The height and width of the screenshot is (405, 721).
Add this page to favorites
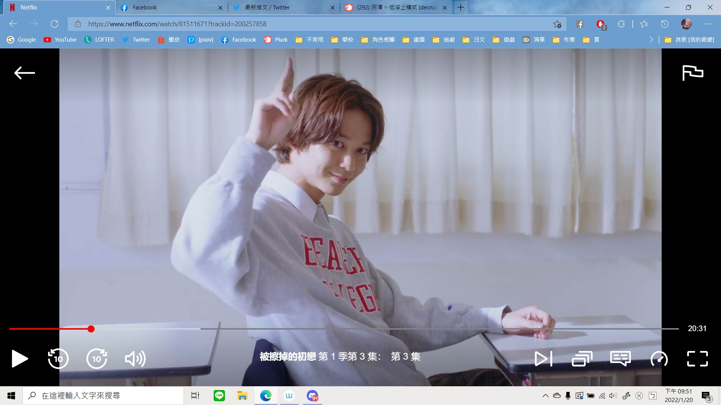pos(557,24)
